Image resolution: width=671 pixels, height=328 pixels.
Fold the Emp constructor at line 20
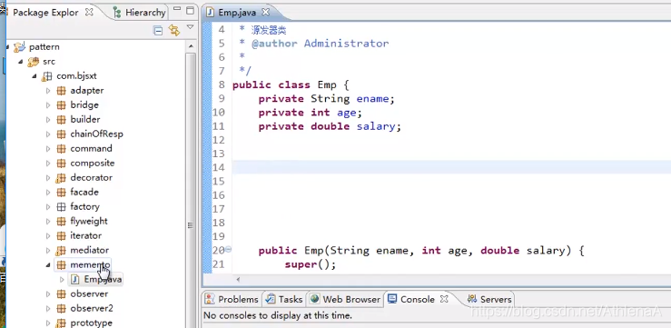coord(228,249)
